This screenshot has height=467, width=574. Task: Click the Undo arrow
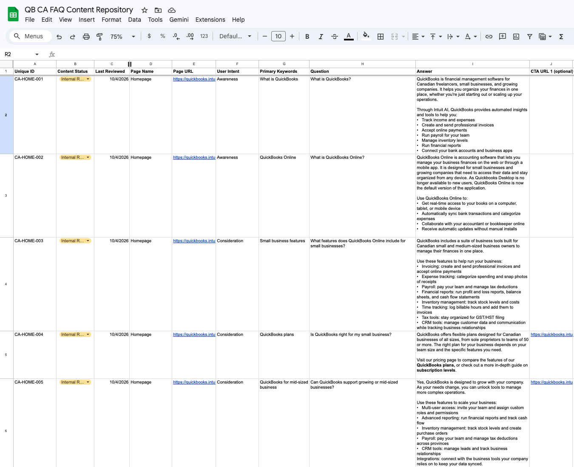59,37
